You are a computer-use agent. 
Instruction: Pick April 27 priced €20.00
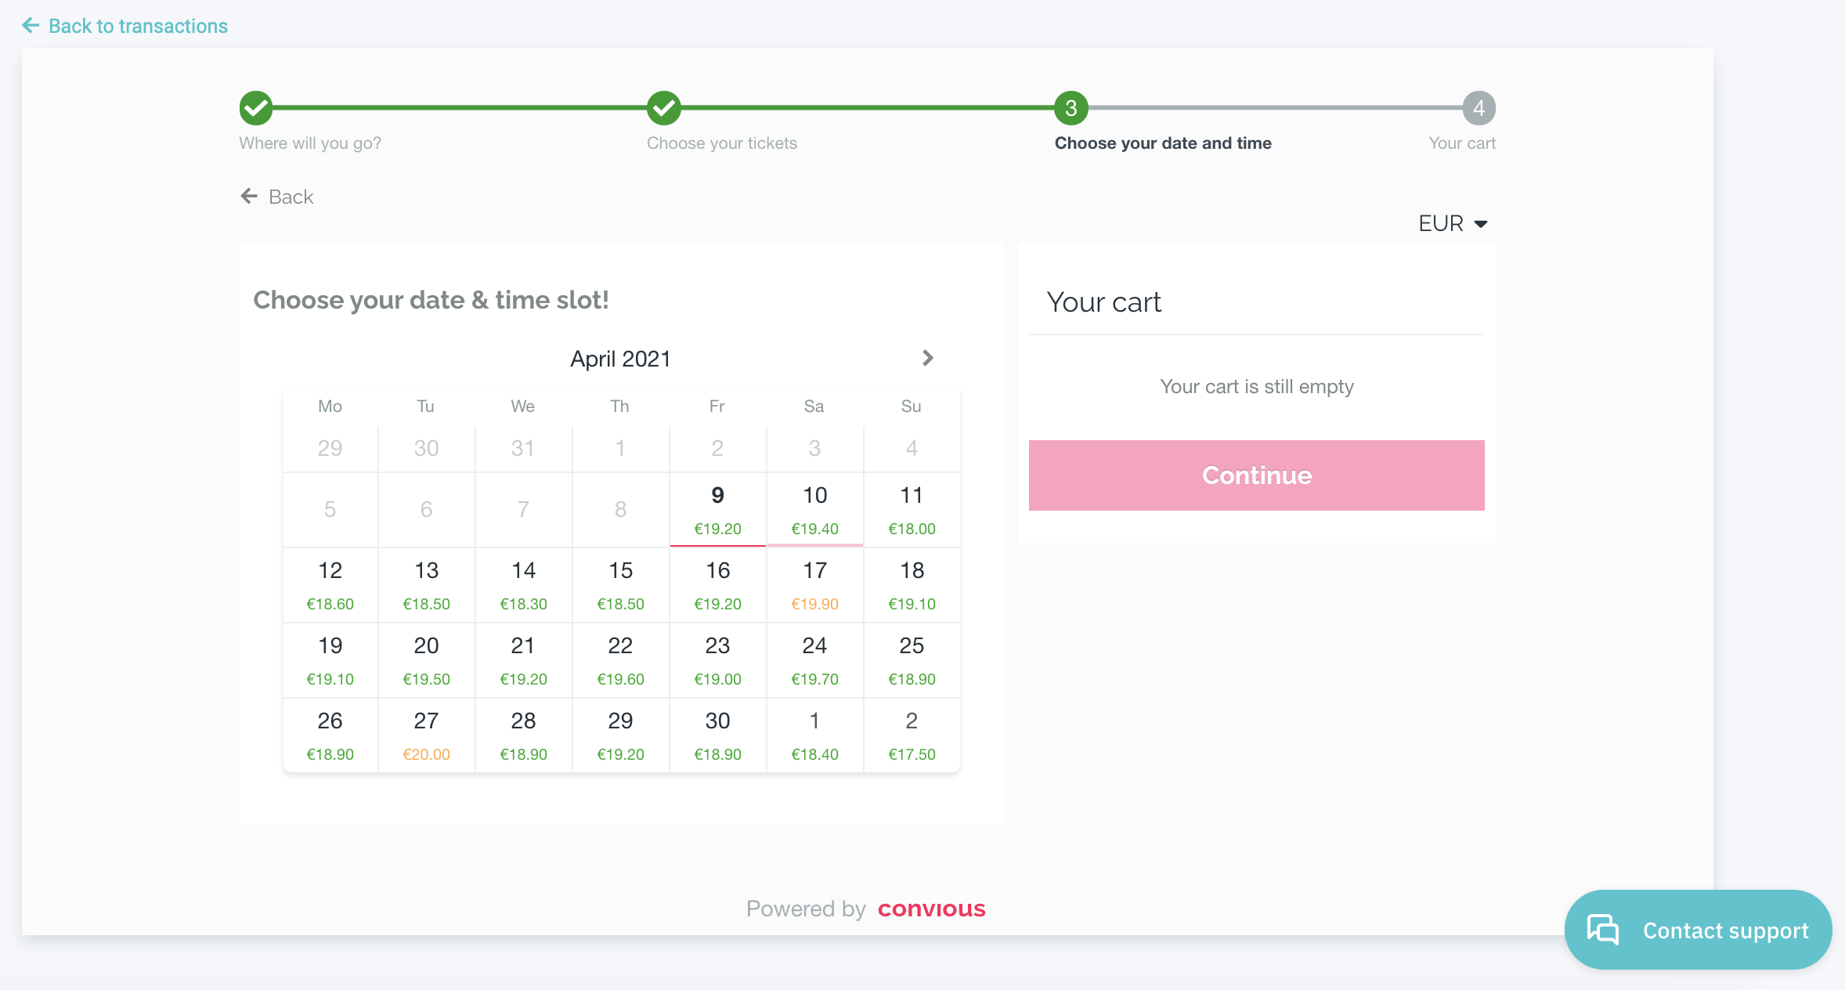(x=426, y=735)
